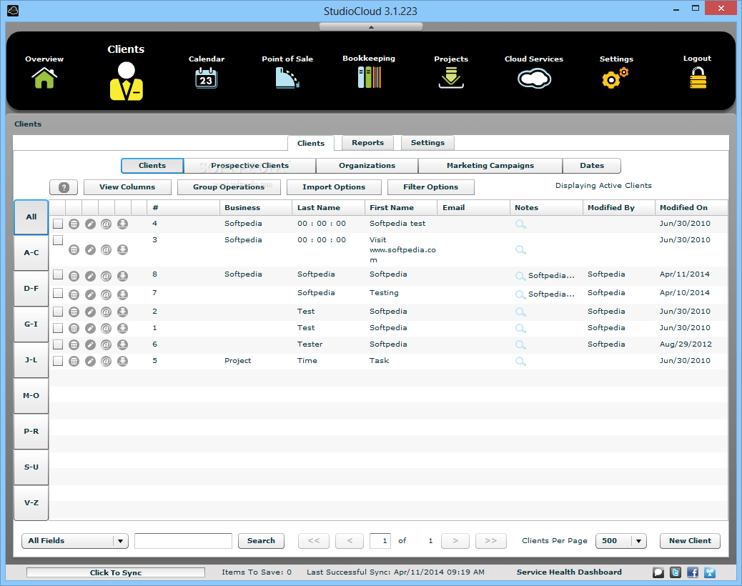This screenshot has width=742, height=586.
Task: Check the box for client #5
Action: click(58, 361)
